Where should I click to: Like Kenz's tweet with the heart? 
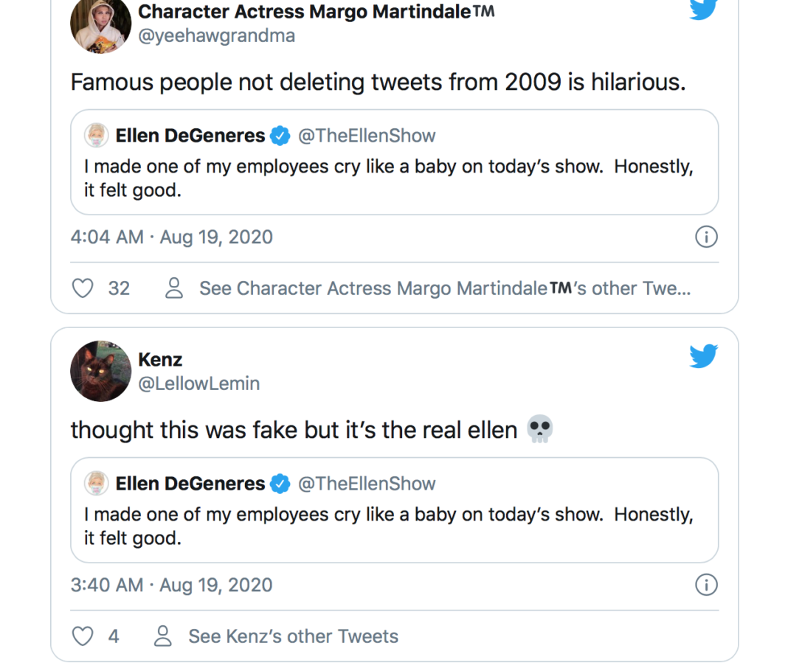point(82,636)
